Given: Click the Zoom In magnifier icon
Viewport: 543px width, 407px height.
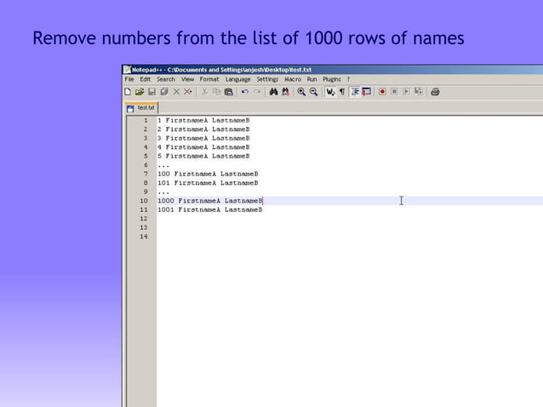Looking at the screenshot, I should pyautogui.click(x=301, y=91).
